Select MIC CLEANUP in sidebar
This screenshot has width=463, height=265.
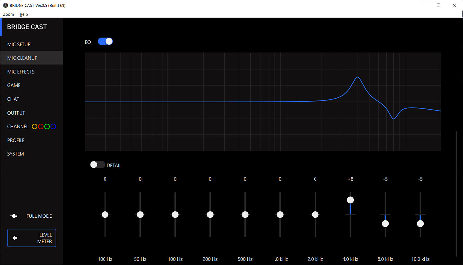click(x=31, y=58)
